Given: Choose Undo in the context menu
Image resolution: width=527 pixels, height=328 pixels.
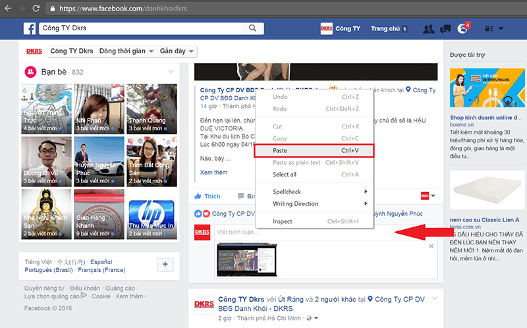Looking at the screenshot, I should coord(314,97).
